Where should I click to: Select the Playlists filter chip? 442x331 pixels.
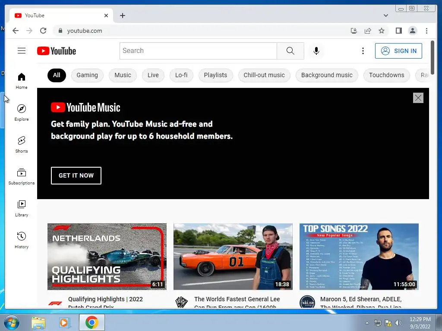(x=215, y=75)
